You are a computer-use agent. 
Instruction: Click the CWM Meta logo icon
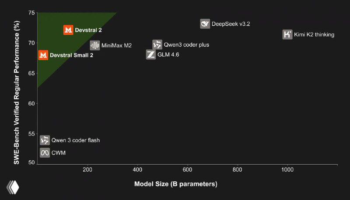tap(45, 153)
